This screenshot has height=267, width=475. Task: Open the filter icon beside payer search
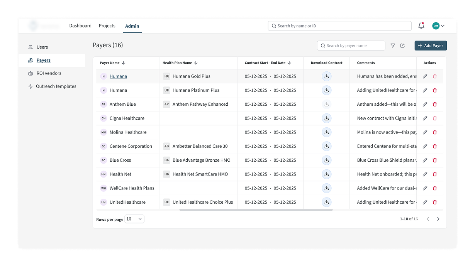[x=393, y=46]
